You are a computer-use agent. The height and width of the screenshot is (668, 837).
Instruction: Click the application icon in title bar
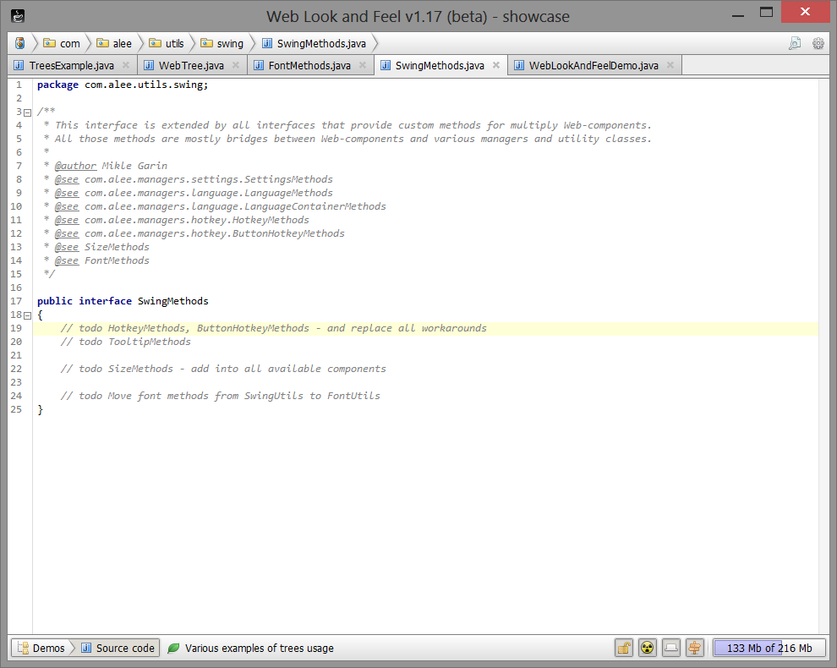coord(18,16)
